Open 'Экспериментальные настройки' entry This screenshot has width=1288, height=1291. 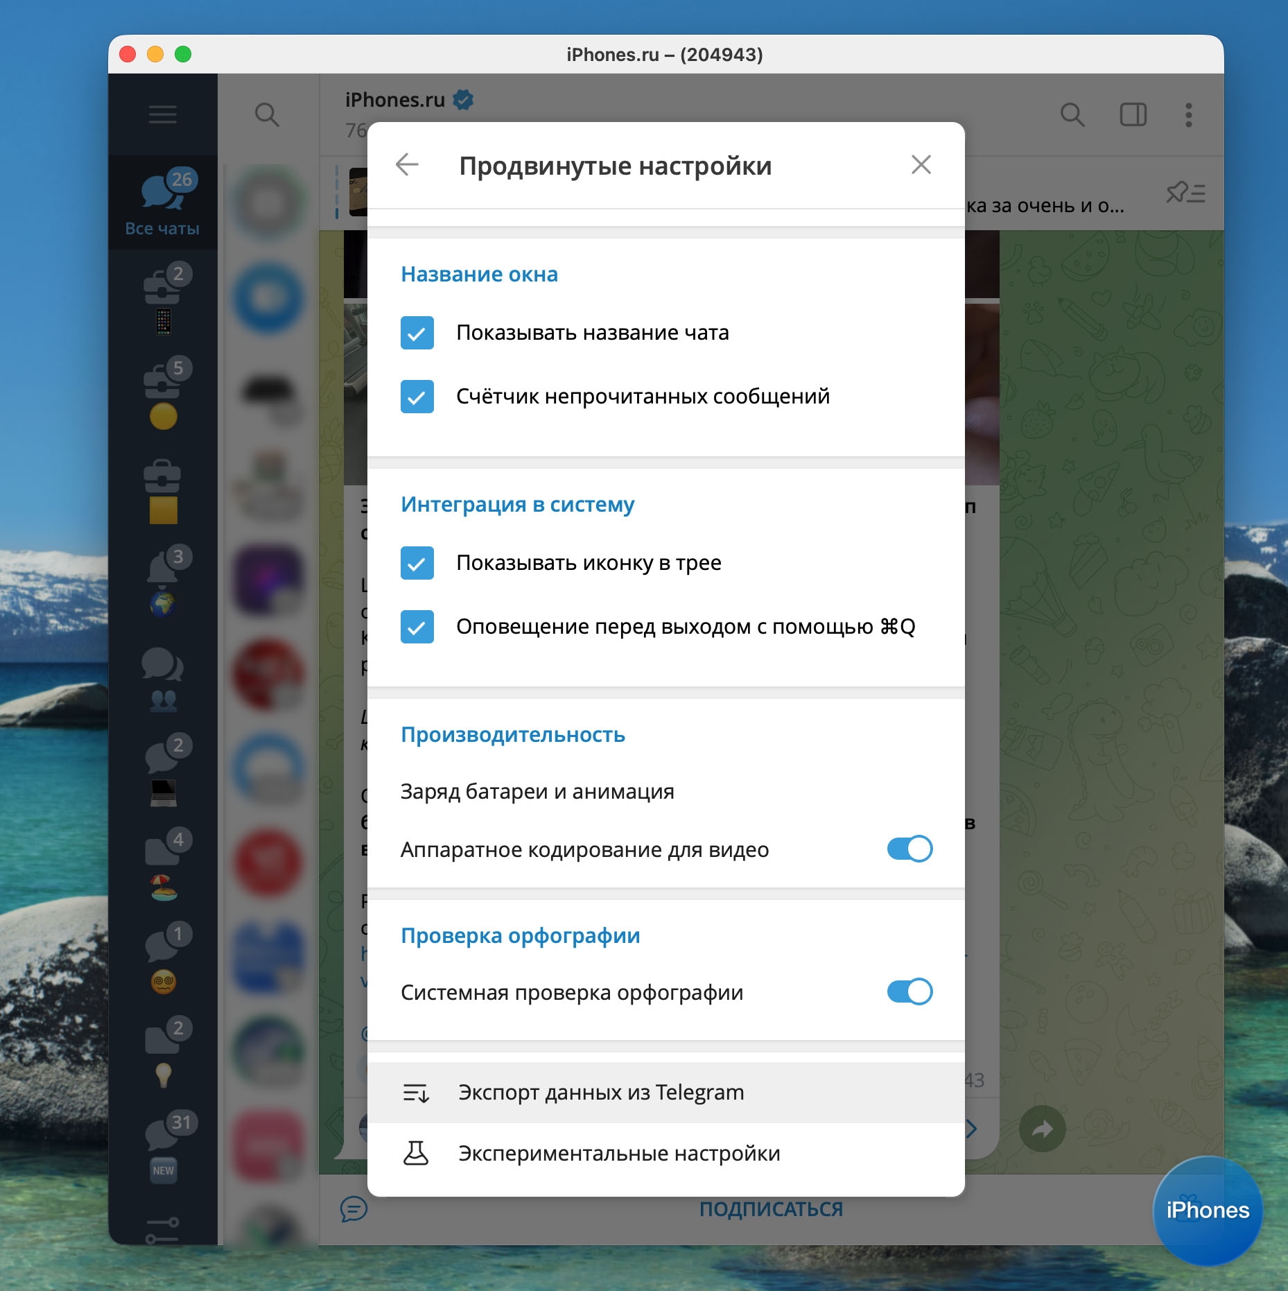tap(618, 1153)
